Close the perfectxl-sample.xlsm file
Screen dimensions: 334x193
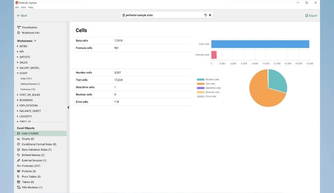click(x=210, y=15)
